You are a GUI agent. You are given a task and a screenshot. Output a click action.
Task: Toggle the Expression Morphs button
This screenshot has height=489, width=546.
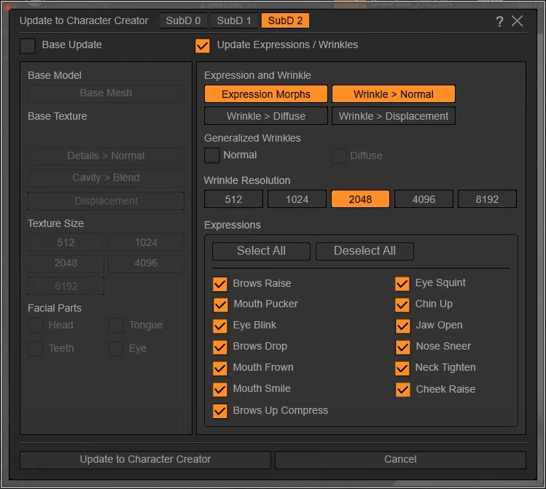click(x=266, y=94)
